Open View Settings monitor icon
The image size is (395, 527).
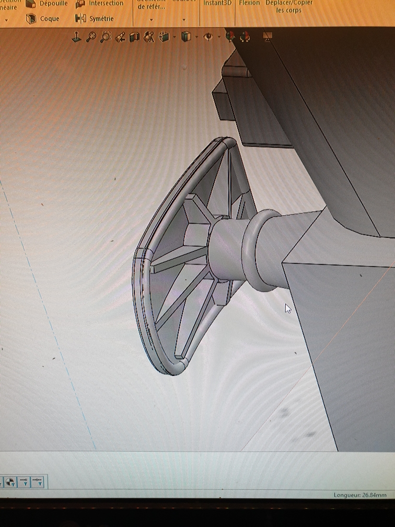pyautogui.click(x=268, y=36)
